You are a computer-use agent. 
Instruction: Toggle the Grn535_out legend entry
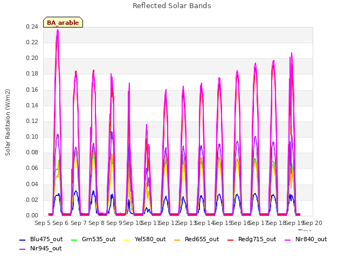(x=93, y=240)
